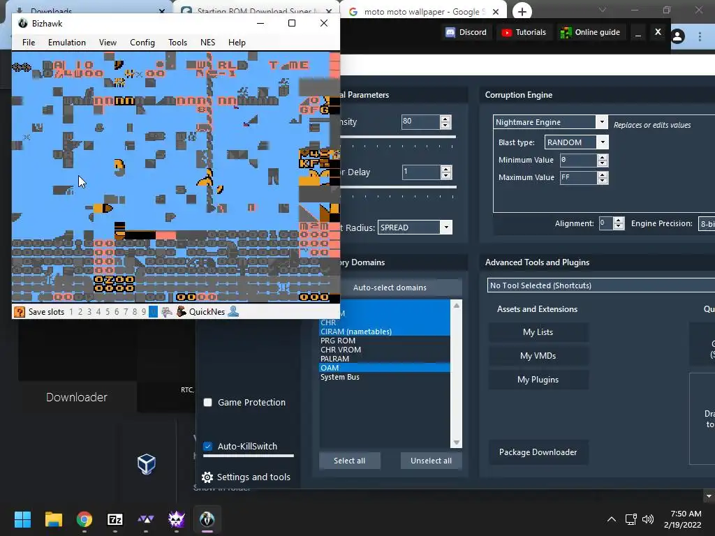Open the Emulation menu

coord(67,43)
